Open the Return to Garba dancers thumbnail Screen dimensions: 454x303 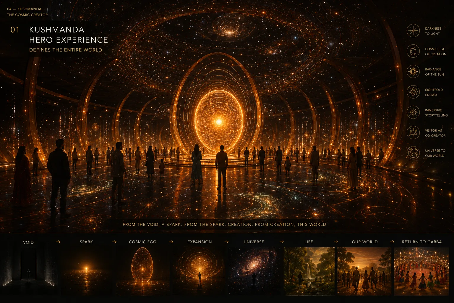click(421, 271)
